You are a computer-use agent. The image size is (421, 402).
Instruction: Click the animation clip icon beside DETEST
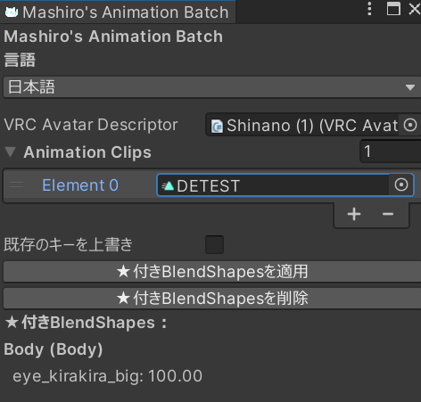[x=168, y=185]
